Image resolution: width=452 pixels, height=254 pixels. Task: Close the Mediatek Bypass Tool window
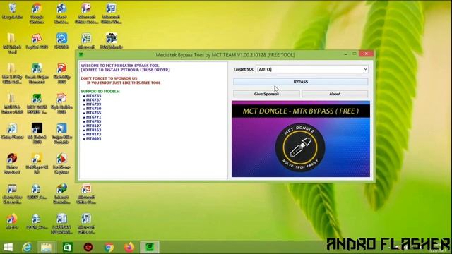(367, 54)
